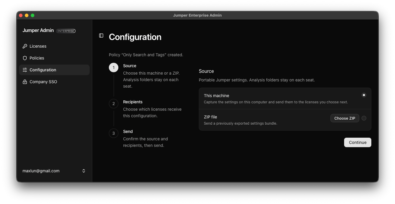Click the Company SSO lock icon

(x=25, y=82)
